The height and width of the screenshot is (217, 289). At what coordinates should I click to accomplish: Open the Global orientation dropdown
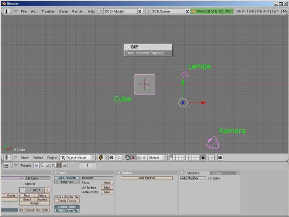point(158,158)
